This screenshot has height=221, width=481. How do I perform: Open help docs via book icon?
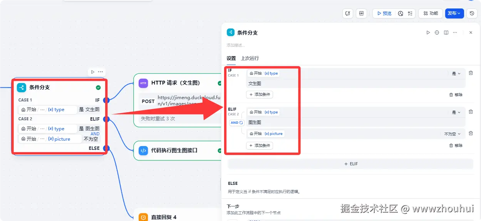click(x=446, y=33)
